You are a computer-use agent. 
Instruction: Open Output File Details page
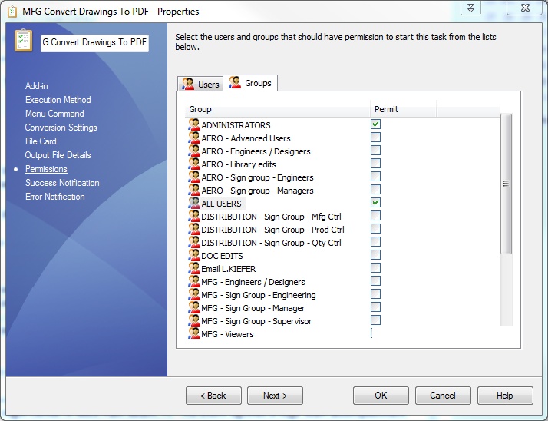[58, 155]
